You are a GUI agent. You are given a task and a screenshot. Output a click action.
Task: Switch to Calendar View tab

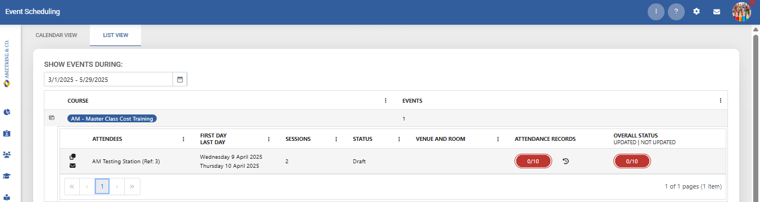[56, 35]
